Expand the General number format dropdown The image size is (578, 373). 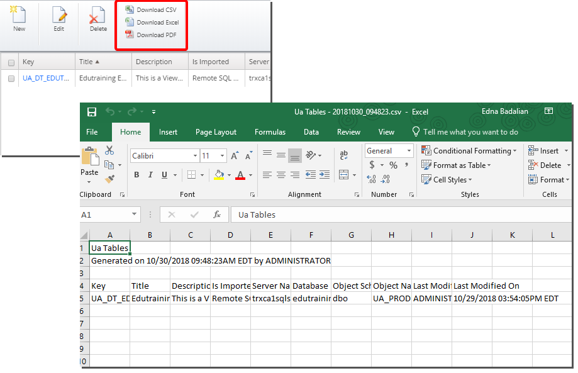click(x=409, y=151)
